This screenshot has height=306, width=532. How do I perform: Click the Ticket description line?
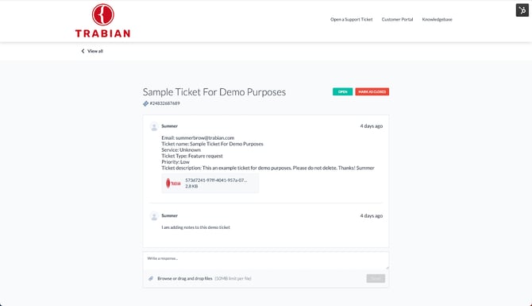[x=268, y=168]
